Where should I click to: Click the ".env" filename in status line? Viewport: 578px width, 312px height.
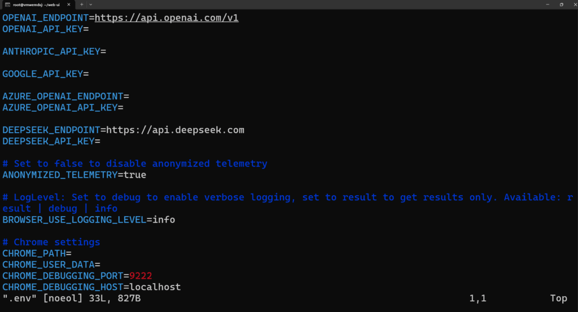pyautogui.click(x=13, y=298)
